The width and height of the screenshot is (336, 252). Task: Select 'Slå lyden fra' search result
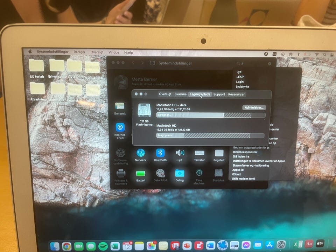(x=241, y=156)
